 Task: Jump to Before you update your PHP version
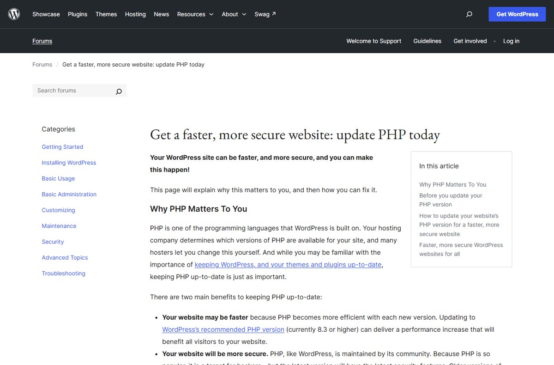pos(451,200)
